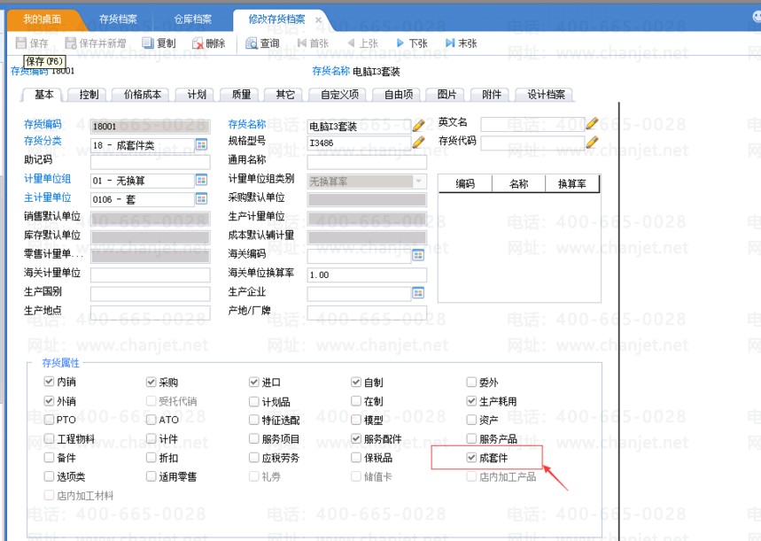Click pencil edit icon next to 存货名称
This screenshot has width=761, height=541.
coord(418,125)
